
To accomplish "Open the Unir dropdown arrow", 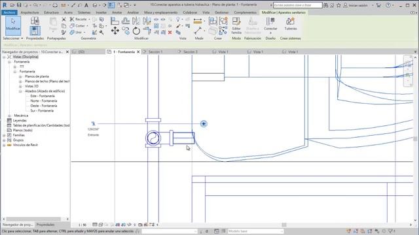I will [x=84, y=32].
